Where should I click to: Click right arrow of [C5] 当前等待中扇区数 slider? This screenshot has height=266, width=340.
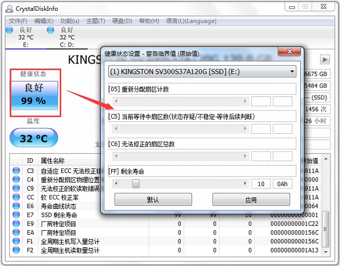point(245,128)
